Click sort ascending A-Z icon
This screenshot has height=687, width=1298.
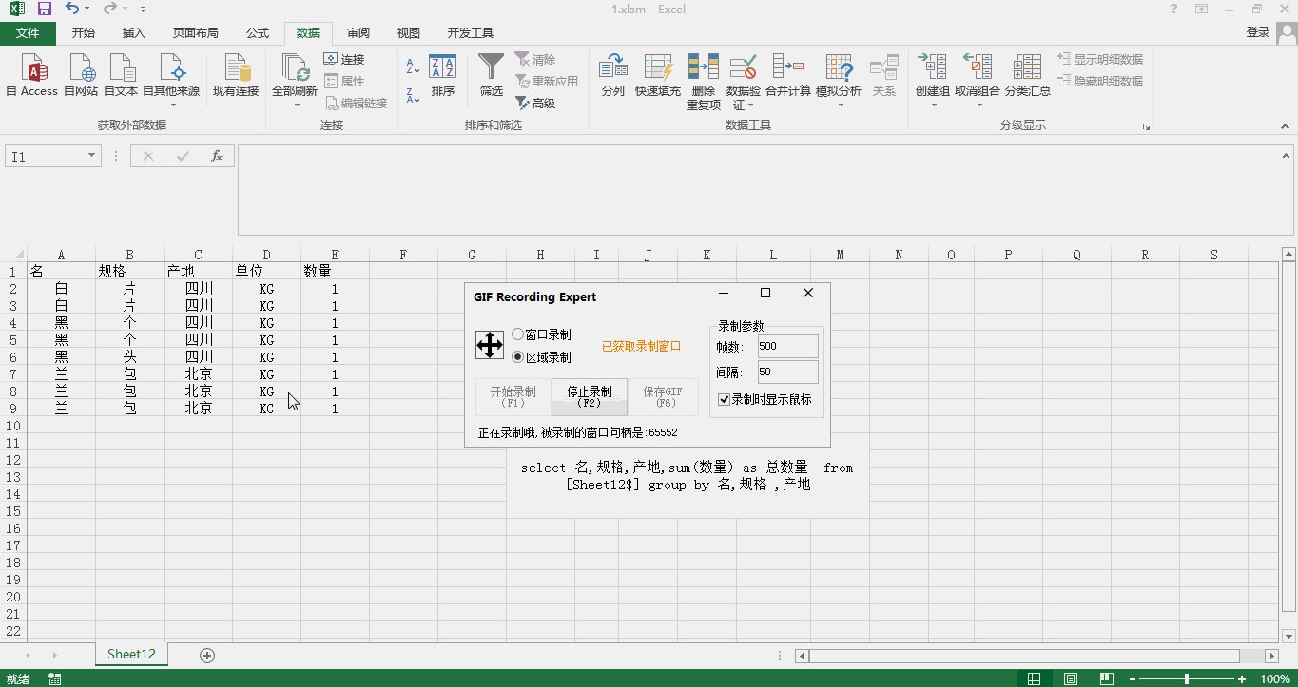click(413, 67)
